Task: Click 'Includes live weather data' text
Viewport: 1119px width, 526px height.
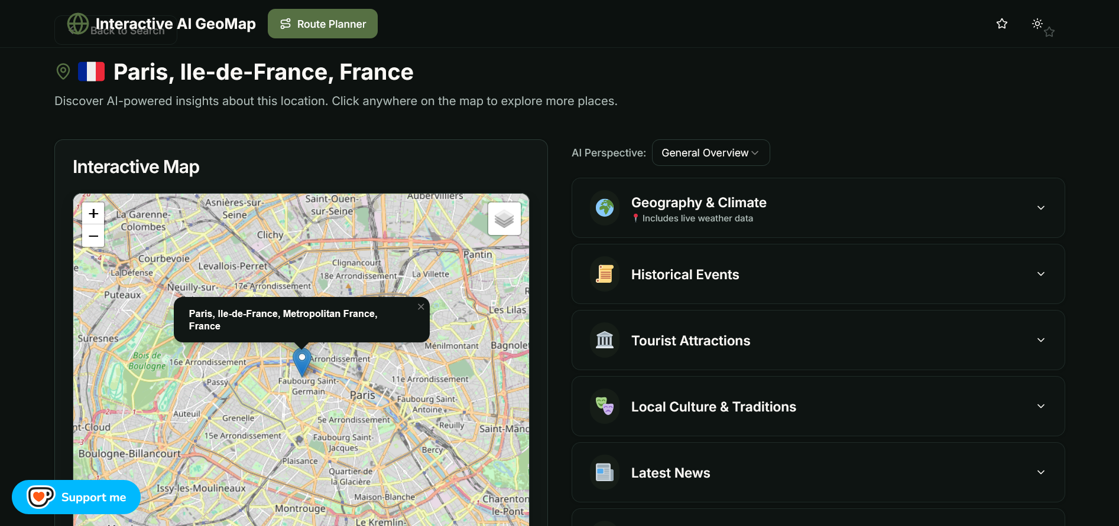Action: tap(698, 218)
